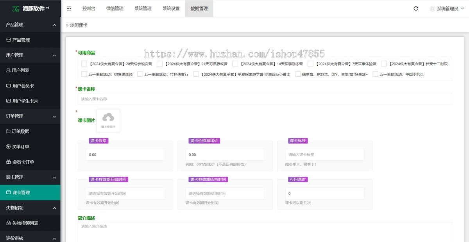This screenshot has height=242, width=469.
Task: Focus the 课卡价格划线价 input field
Action: tap(225, 155)
